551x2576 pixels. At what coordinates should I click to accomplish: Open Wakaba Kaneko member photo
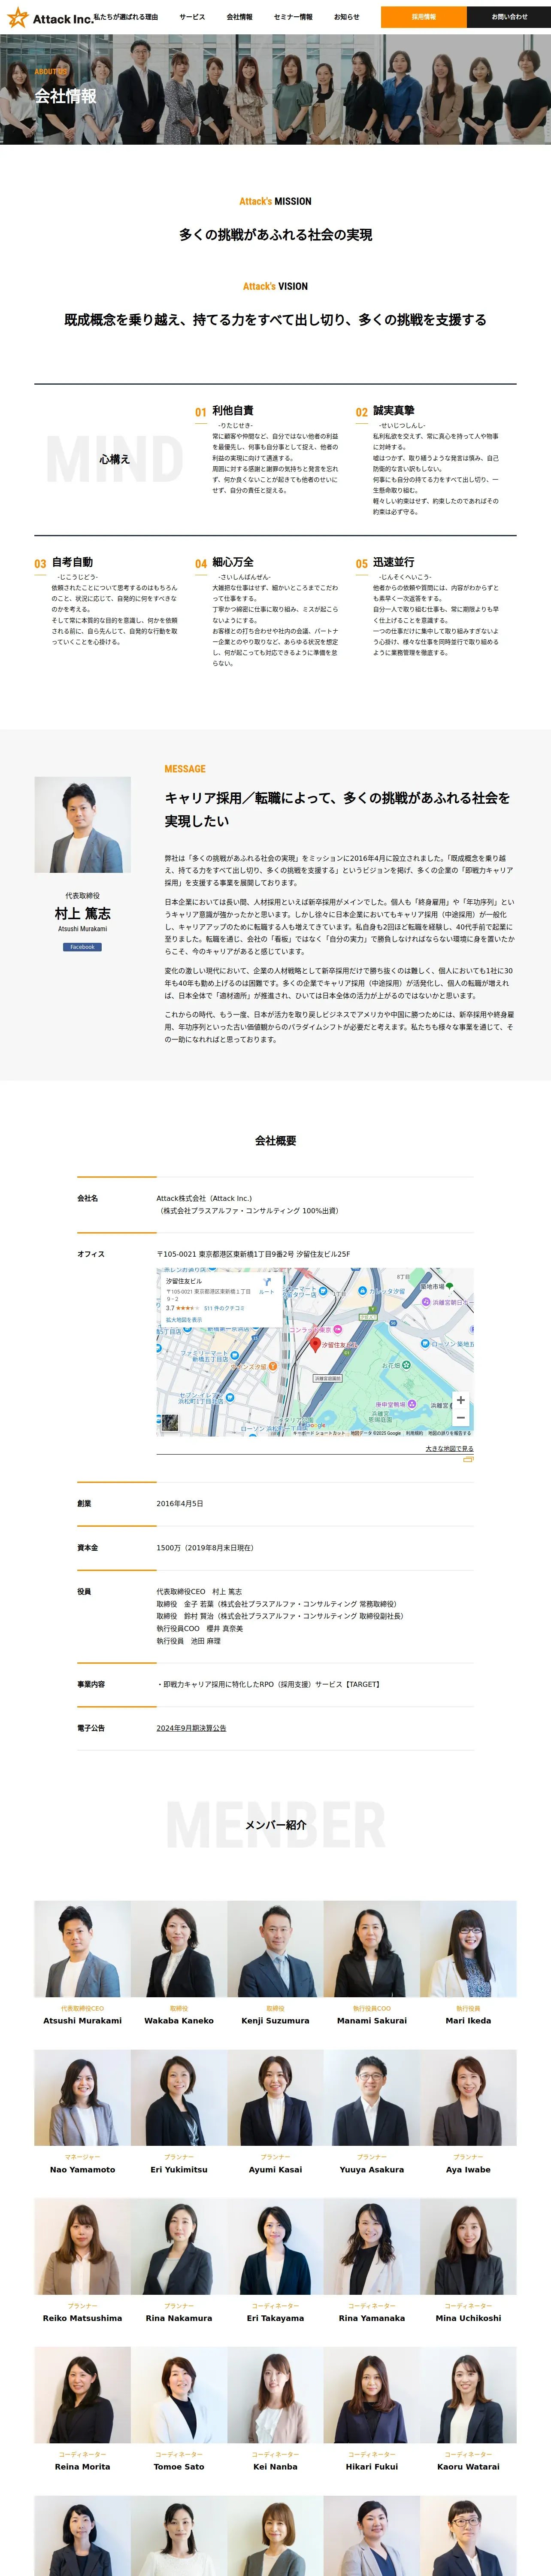tap(179, 1949)
